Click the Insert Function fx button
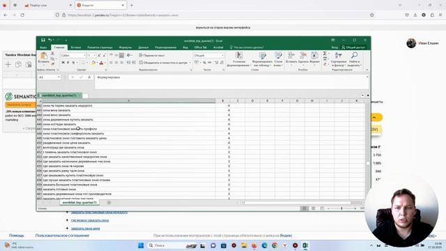 pyautogui.click(x=89, y=77)
